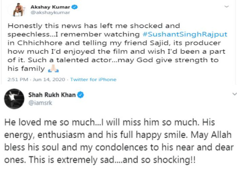Click the word 'Chhichhore' in Akshay's tweet

pos(40,43)
